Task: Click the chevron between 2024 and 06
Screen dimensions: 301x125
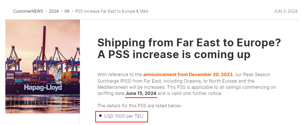Action: tap(62, 11)
